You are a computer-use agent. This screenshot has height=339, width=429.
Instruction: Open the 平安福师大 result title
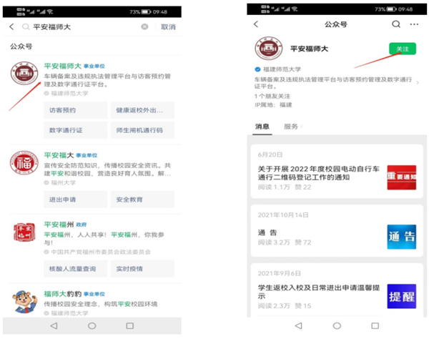coord(63,66)
